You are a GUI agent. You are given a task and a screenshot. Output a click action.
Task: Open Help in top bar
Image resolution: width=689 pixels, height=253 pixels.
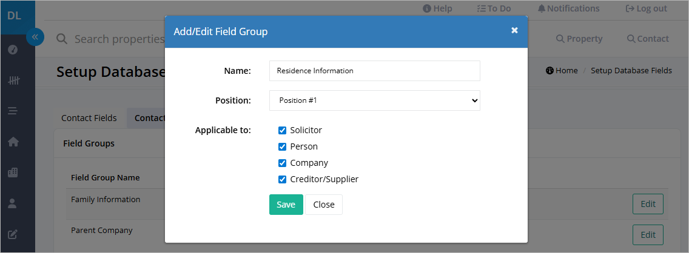point(437,8)
